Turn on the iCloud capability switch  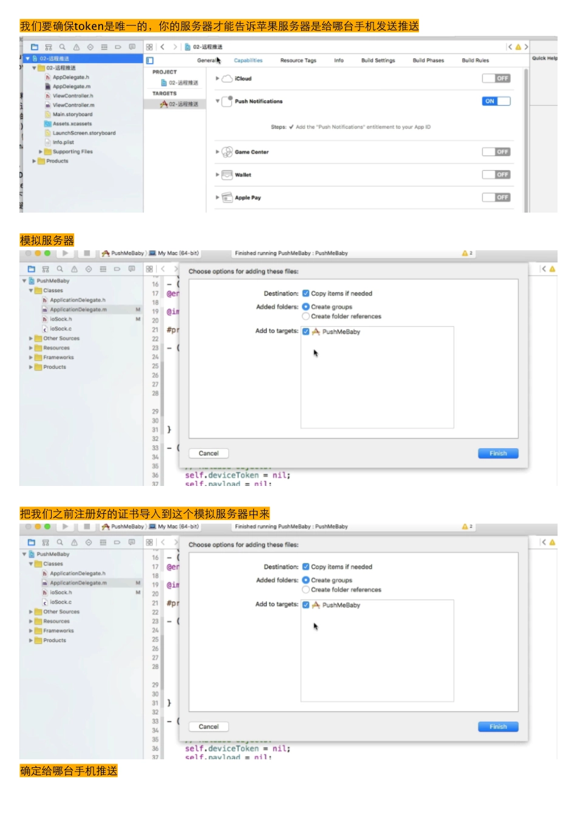pos(496,78)
